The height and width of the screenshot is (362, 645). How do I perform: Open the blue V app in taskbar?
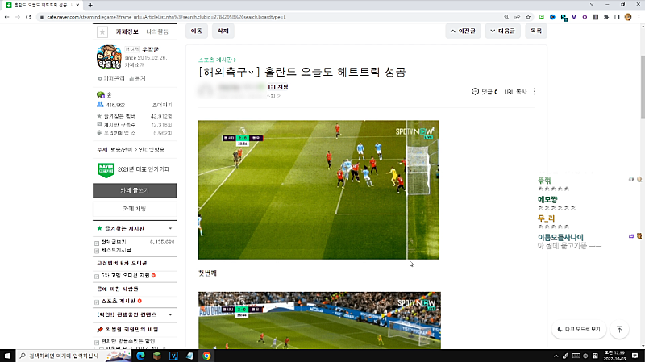[x=173, y=356]
